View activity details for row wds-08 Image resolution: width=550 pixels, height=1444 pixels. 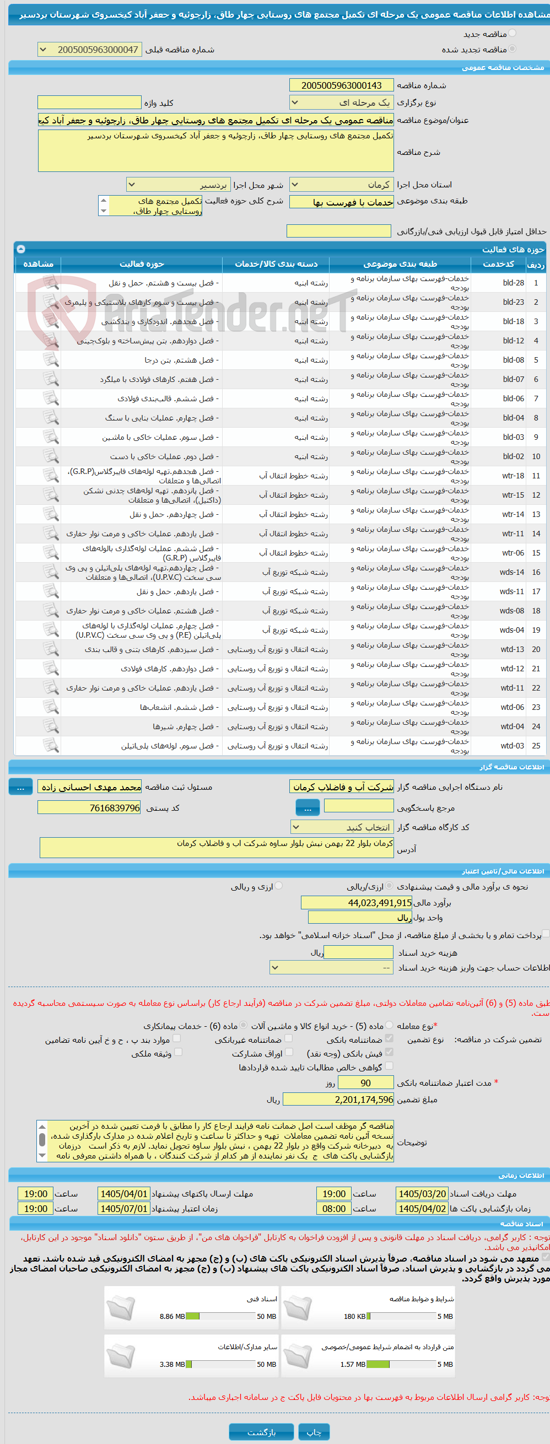click(x=51, y=612)
